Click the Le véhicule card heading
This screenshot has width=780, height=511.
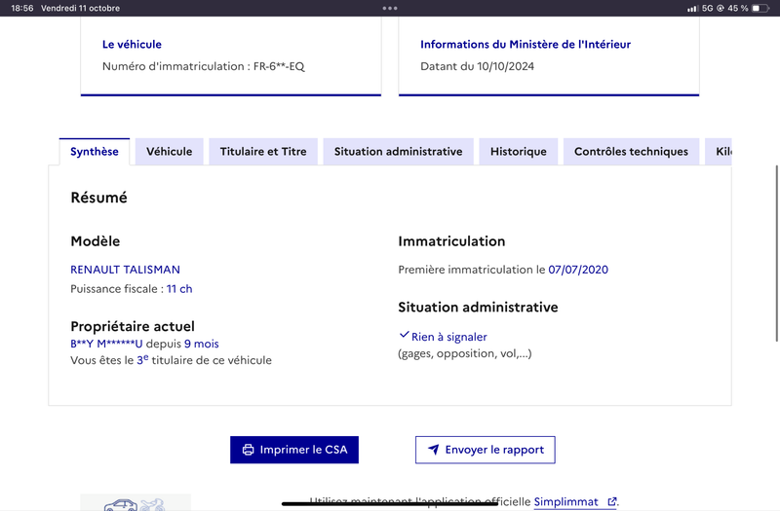[x=132, y=44]
